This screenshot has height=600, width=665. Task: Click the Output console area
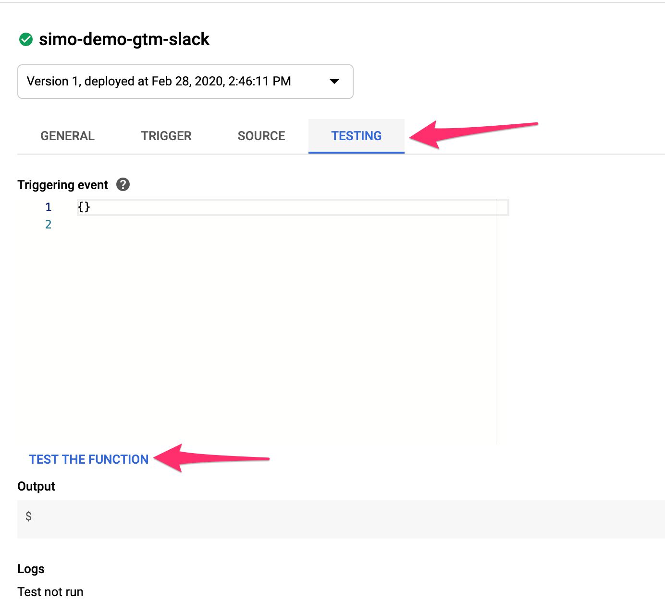[x=341, y=519]
